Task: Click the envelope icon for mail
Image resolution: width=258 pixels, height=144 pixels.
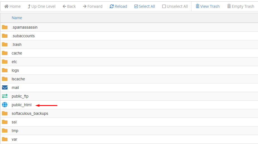Action: [5, 88]
